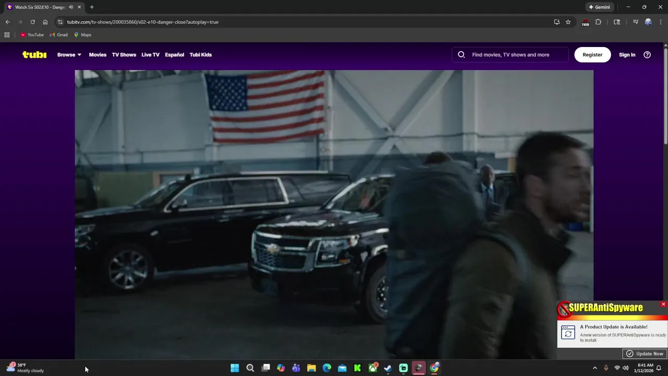Click the magnifier icon in Tubi search
668x376 pixels.
(x=461, y=55)
